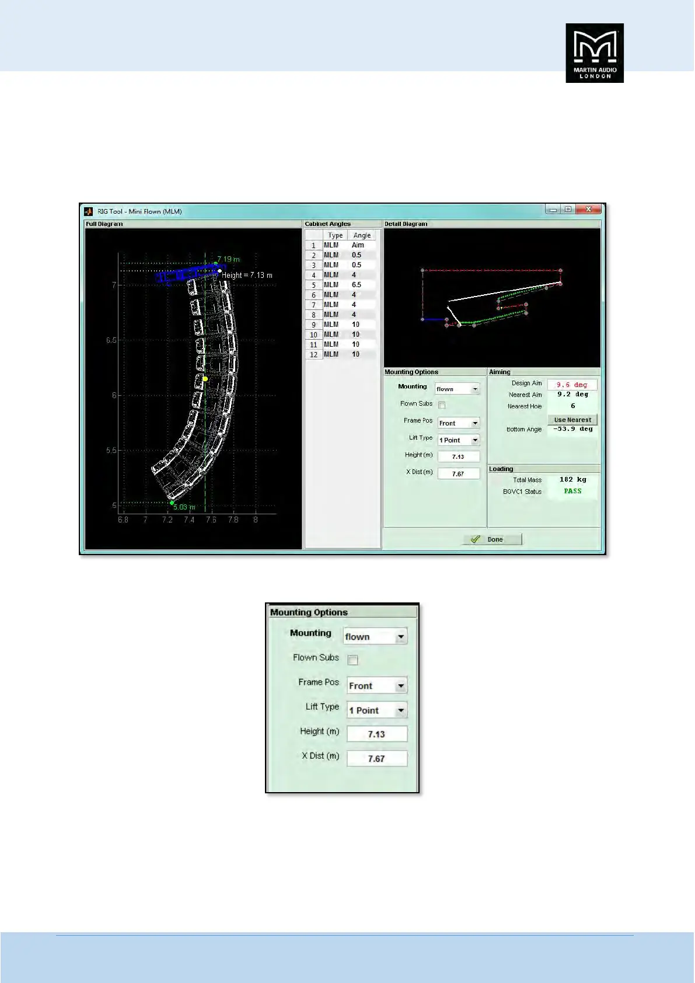The width and height of the screenshot is (695, 983).
Task: Select cabinet row 6 MLM type cell
Action: tap(336, 295)
